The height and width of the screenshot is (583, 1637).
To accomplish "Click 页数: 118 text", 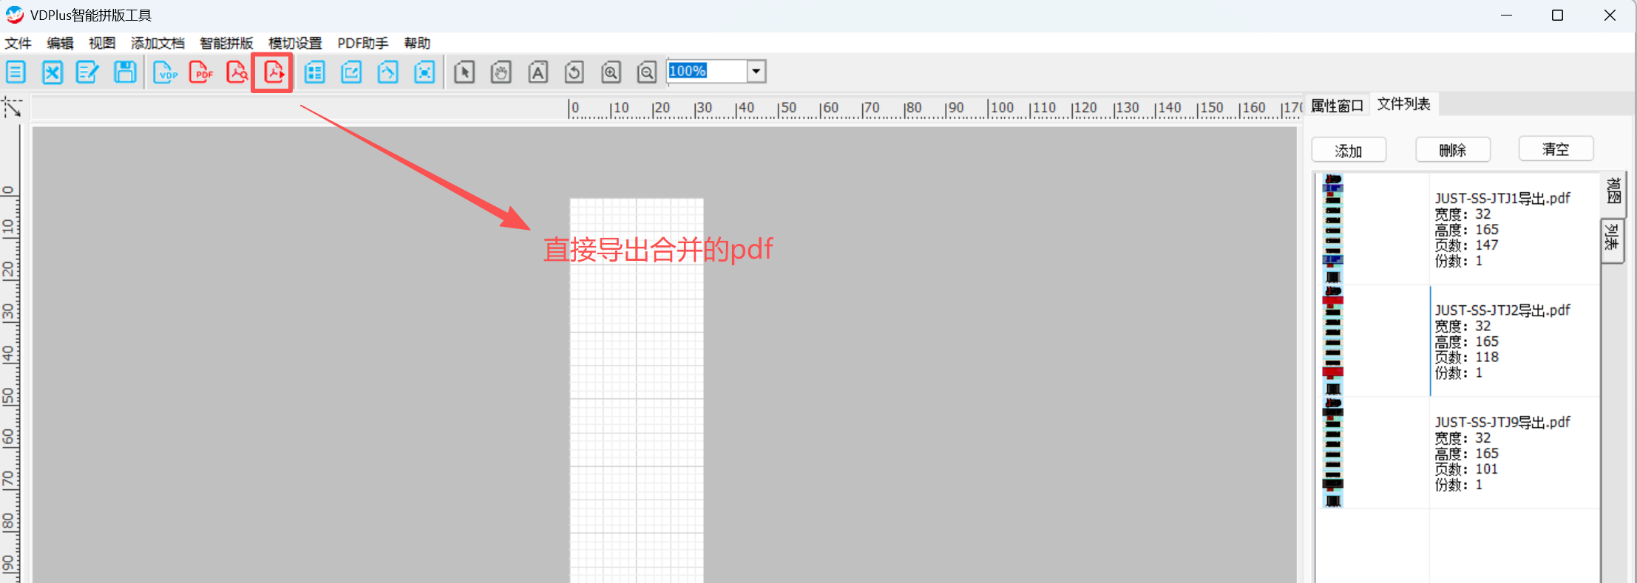I will [x=1466, y=357].
